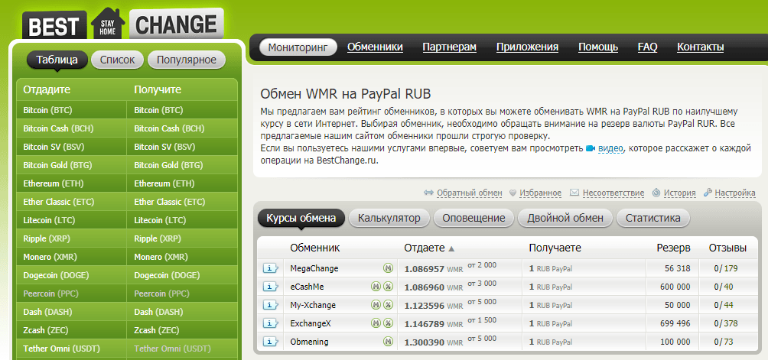768x360 pixels.
Task: Switch to the Двойной обмен tab
Action: (x=565, y=218)
